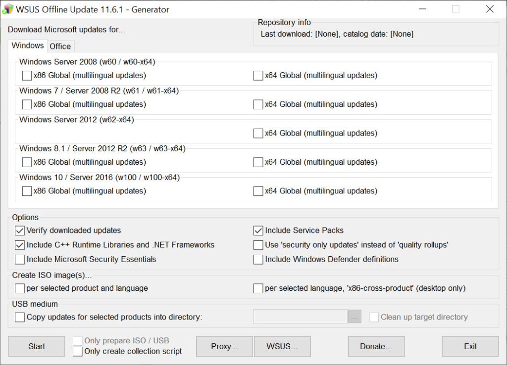
Task: Click the 'Windows Server 2008 (w60 / w60-x64)' group label
Action: click(x=87, y=62)
